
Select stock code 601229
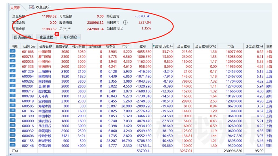[x=28, y=71]
